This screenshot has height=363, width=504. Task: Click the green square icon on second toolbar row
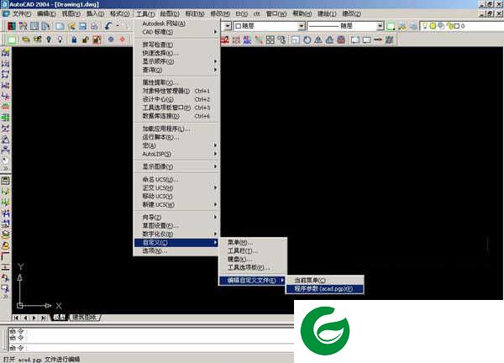[x=12, y=39]
